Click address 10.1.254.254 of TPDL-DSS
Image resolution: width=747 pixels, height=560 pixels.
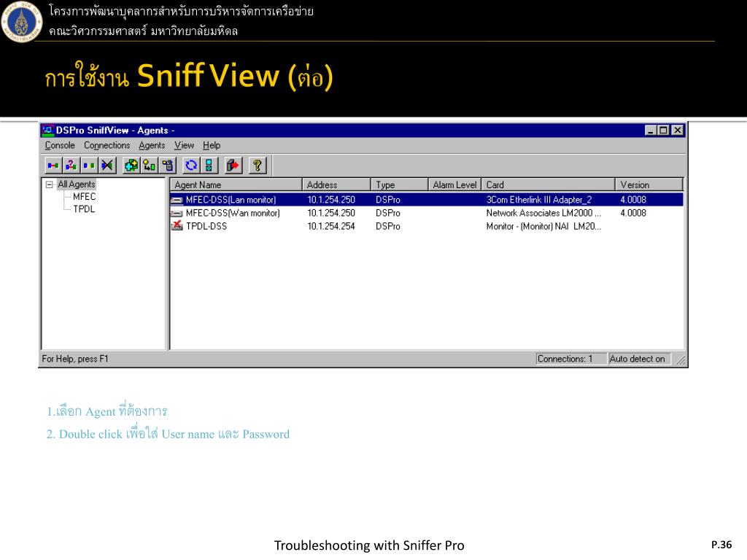click(x=331, y=226)
